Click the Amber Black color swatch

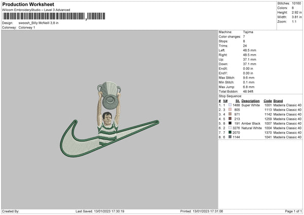[230, 123]
